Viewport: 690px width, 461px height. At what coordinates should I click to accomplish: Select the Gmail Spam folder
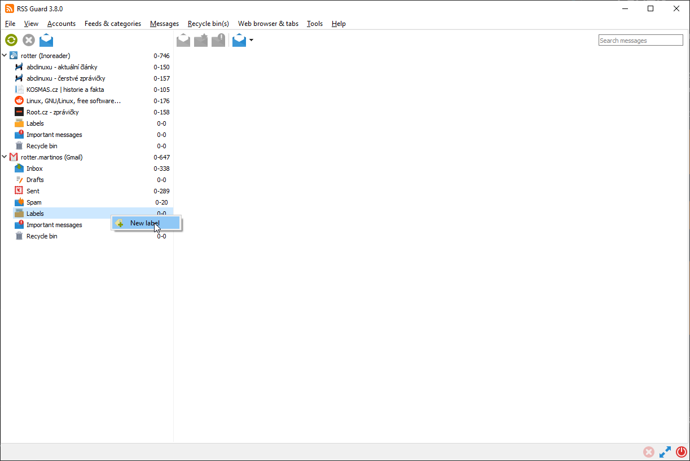point(34,202)
